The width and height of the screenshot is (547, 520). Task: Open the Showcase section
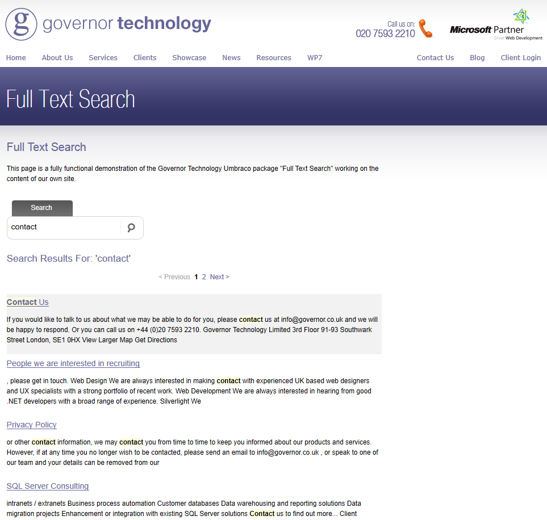pos(189,57)
